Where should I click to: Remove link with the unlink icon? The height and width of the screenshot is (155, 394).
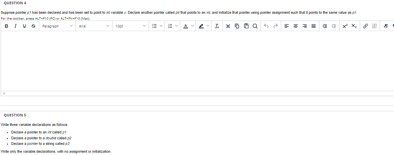tap(375, 26)
